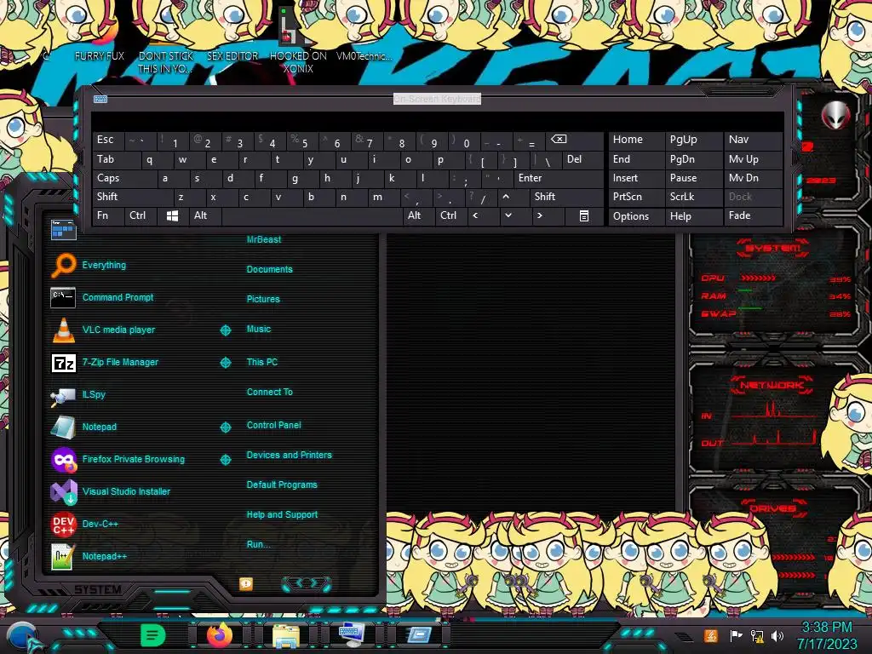Expand 7-Zip File Manager jump list arrow
Screen dimensions: 872x654
click(x=226, y=363)
